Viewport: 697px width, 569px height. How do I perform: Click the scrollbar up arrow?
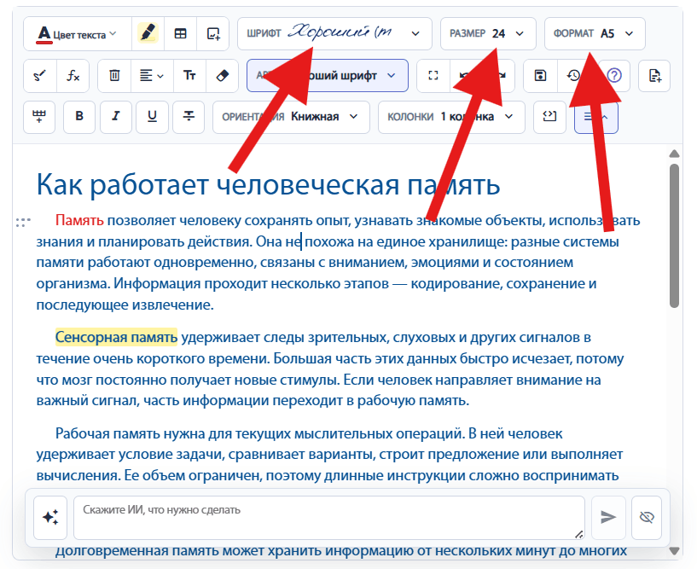tap(674, 154)
